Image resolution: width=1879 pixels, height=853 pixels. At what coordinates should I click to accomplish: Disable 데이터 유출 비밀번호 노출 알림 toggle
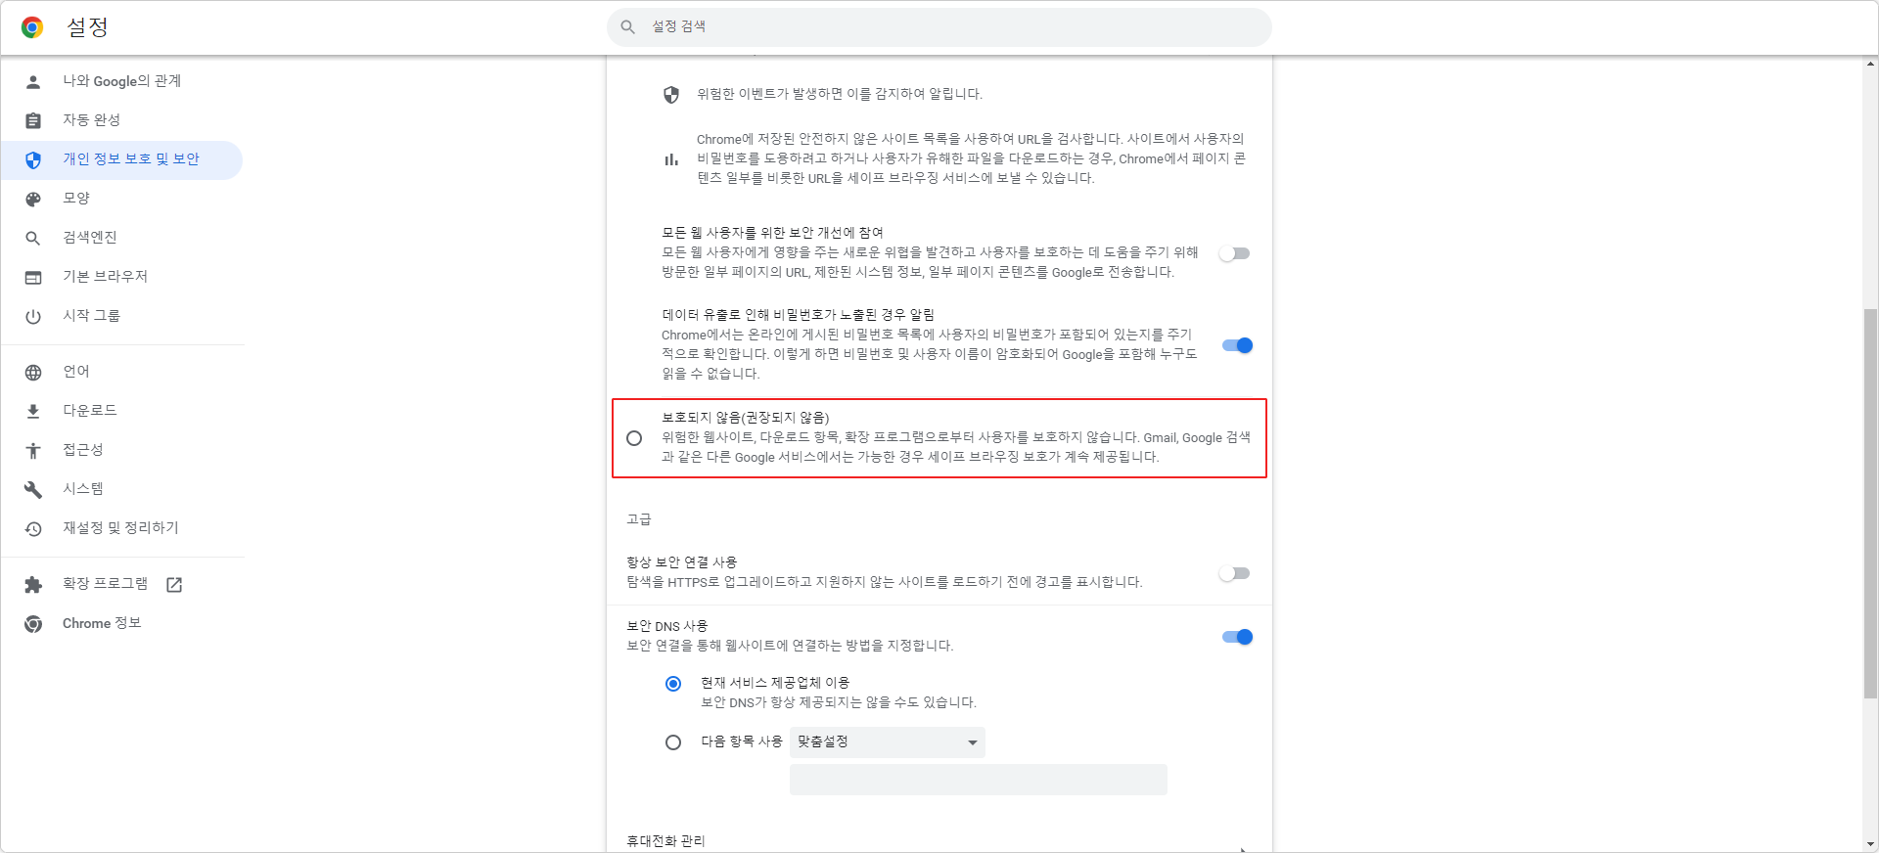1237,345
